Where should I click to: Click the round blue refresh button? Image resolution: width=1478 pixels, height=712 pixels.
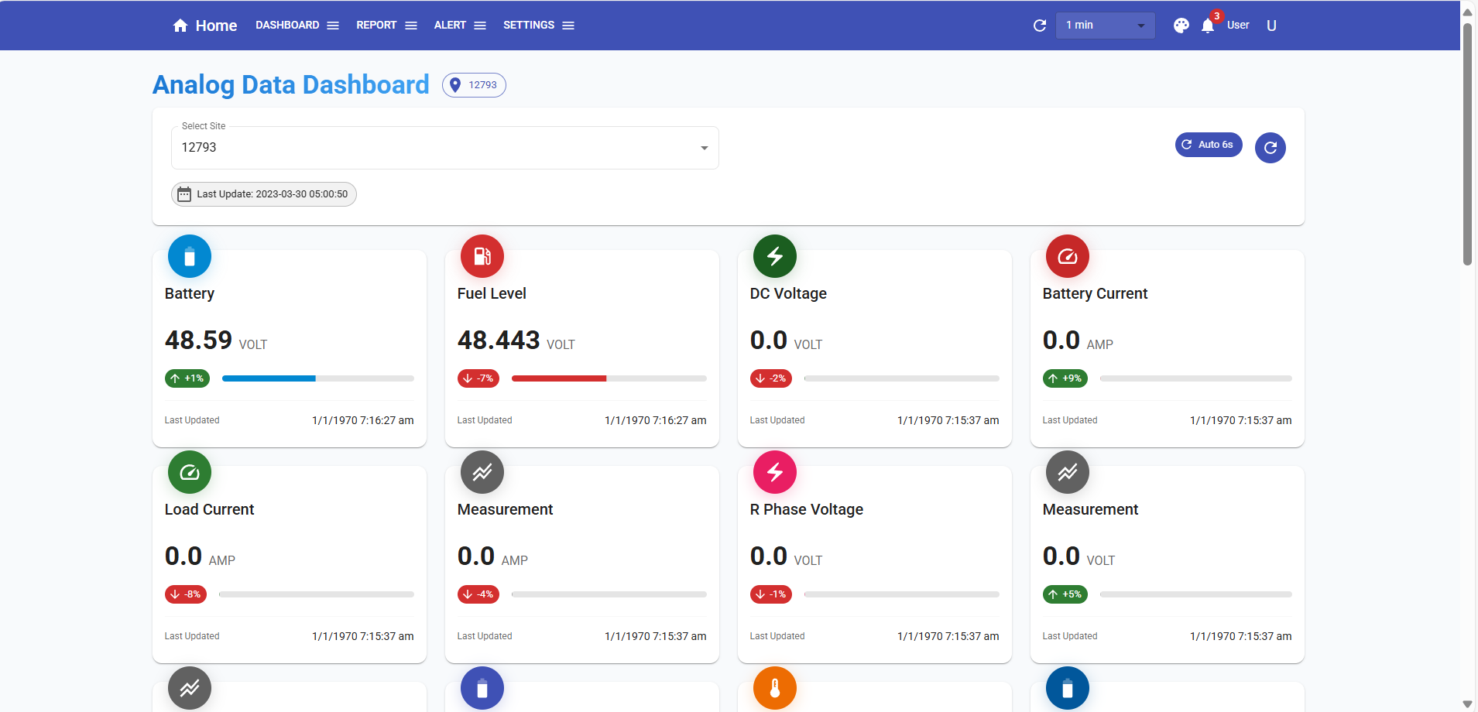(x=1270, y=148)
